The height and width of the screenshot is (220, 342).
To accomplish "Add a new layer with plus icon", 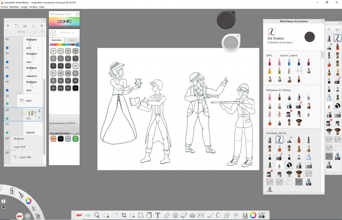I will click(x=8, y=26).
